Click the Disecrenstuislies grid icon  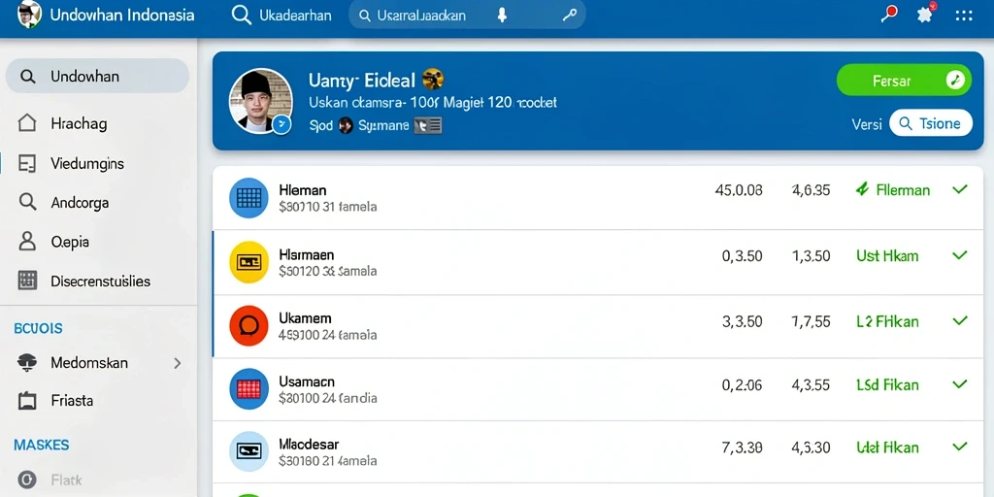(27, 281)
